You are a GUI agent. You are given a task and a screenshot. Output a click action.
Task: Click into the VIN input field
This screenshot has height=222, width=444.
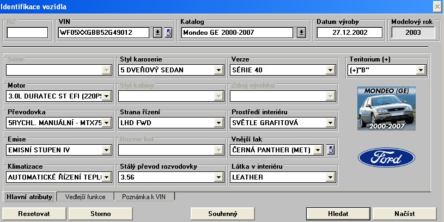tap(104, 33)
